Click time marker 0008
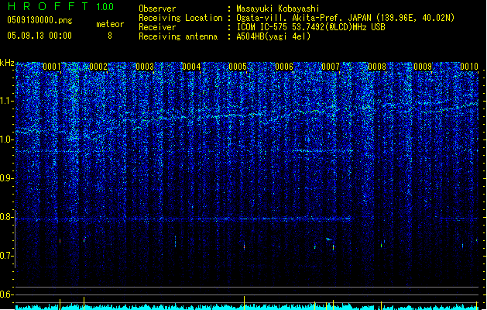 377,66
